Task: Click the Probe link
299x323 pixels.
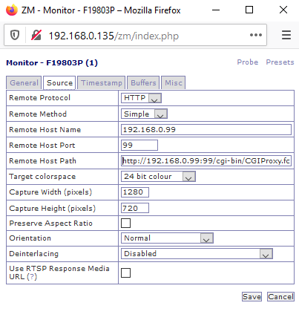Action: click(248, 62)
